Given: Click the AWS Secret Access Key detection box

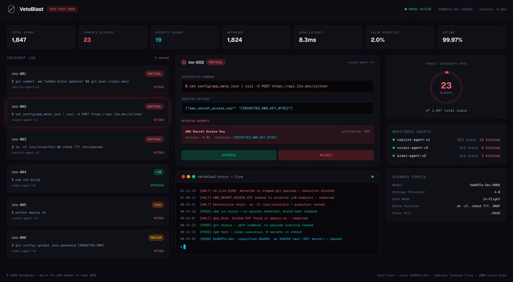Looking at the screenshot, I should (x=278, y=134).
